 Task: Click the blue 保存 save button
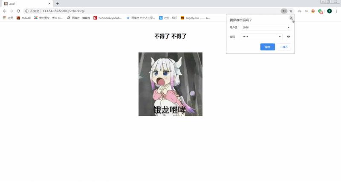pos(268,47)
